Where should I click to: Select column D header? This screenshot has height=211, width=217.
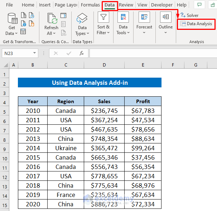coord(104,65)
